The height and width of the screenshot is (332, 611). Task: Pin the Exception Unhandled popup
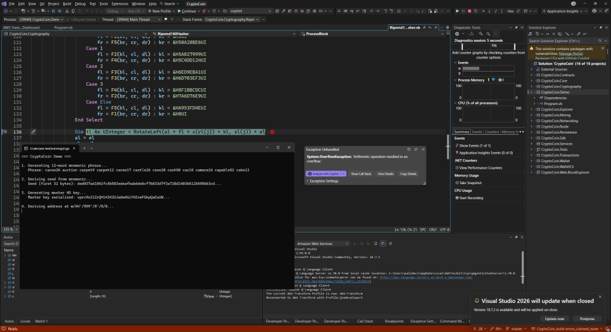416,150
